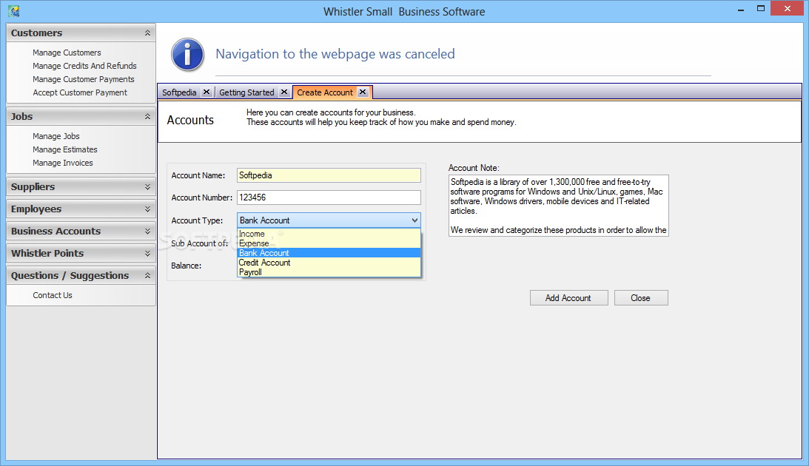Click the Account Number field

329,197
